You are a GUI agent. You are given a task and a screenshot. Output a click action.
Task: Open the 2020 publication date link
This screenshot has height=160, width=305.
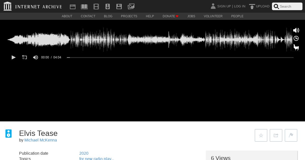tap(84, 153)
